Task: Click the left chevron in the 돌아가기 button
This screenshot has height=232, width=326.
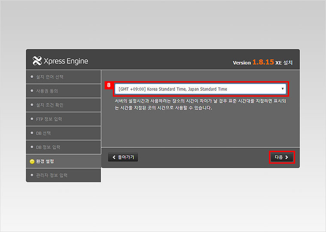Action: [x=114, y=157]
